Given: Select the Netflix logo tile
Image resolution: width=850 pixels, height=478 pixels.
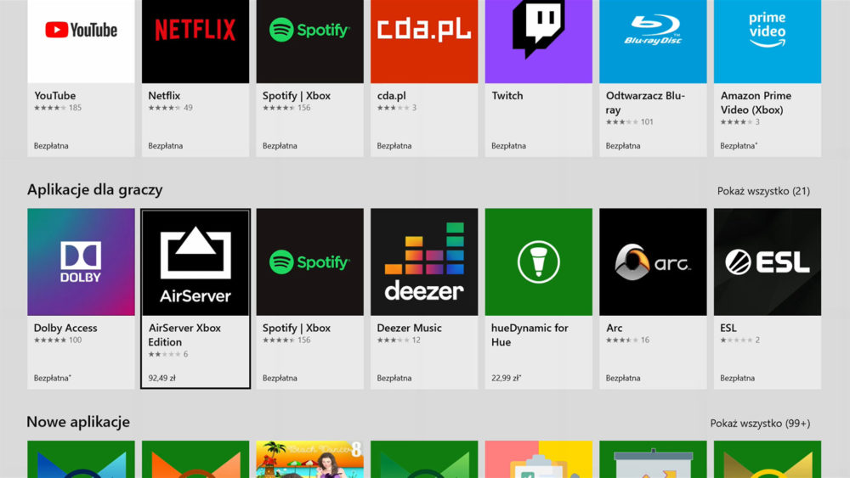Looking at the screenshot, I should 195,41.
